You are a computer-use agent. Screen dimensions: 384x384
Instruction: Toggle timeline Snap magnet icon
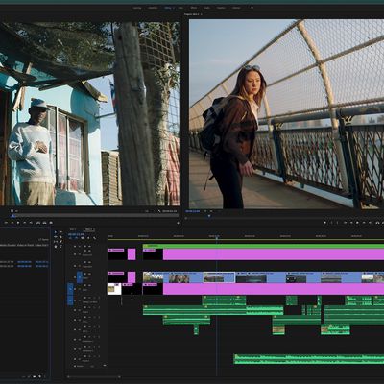pos(76,238)
